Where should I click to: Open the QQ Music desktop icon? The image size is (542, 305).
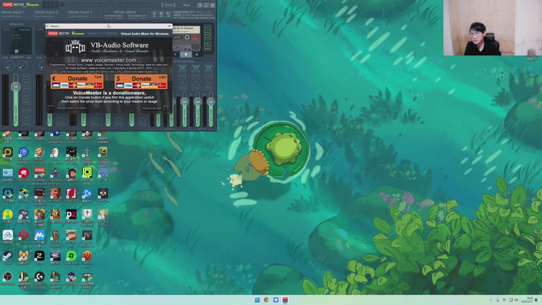coord(7,216)
